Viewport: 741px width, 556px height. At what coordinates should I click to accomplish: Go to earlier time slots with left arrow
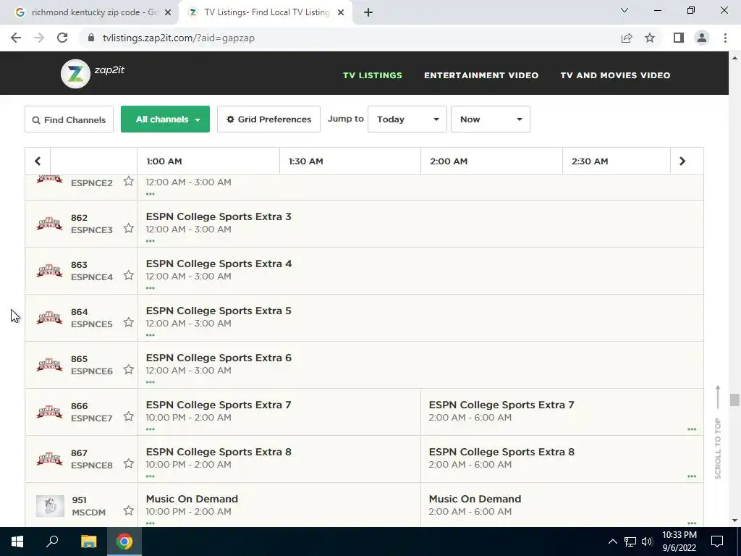click(38, 161)
